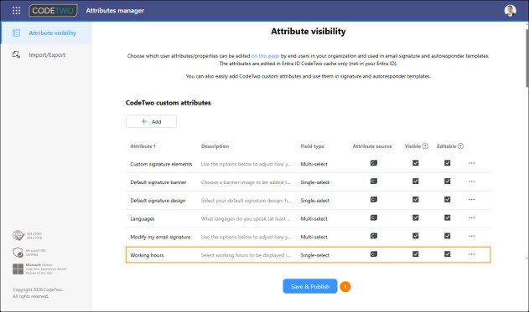The height and width of the screenshot is (312, 529).
Task: Click the Description column header
Action: point(215,146)
